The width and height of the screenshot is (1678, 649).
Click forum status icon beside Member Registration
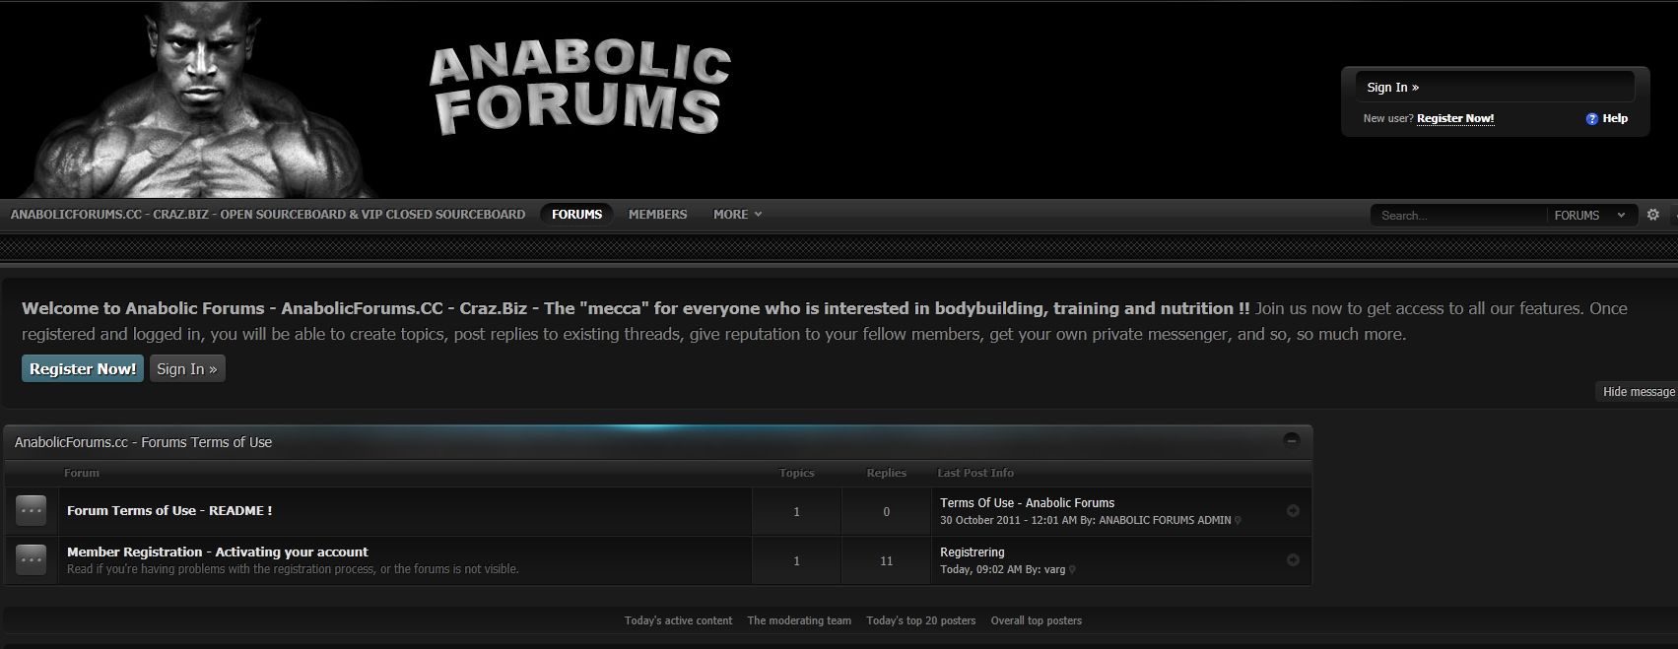(32, 559)
